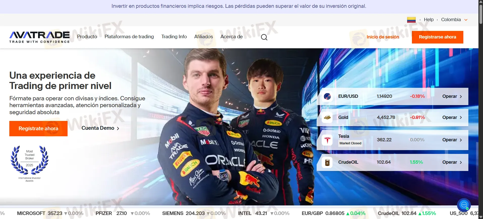This screenshot has height=219, width=483.
Task: Click the EUR/USD instrument name
Action: pos(348,96)
